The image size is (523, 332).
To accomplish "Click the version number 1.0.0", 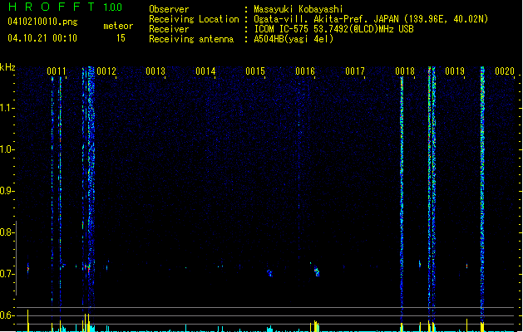I will (112, 7).
